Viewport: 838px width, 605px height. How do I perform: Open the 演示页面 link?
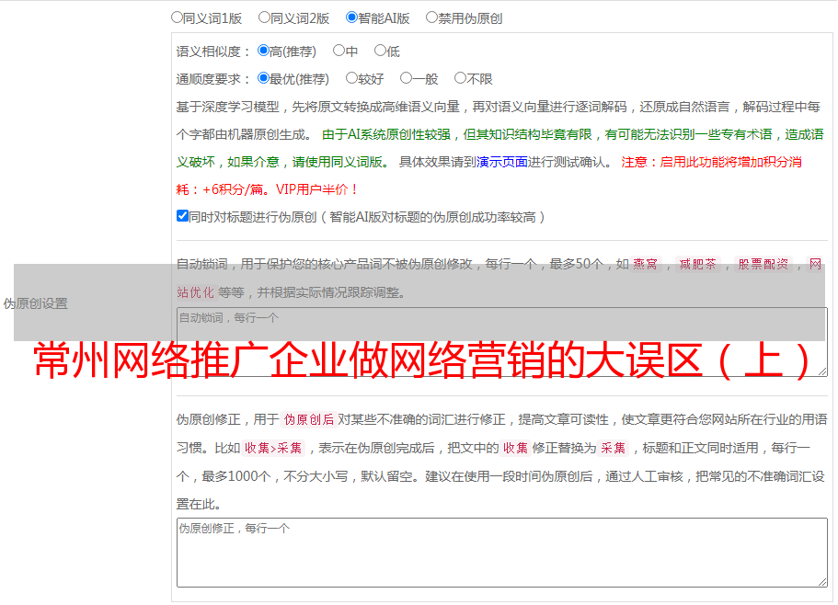tap(502, 162)
